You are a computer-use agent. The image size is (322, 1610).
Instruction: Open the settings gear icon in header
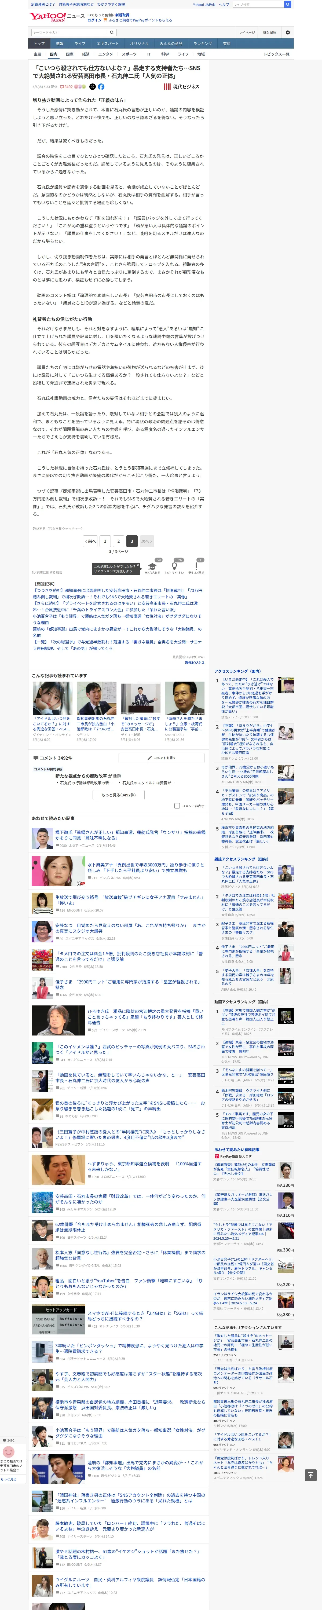tap(288, 32)
